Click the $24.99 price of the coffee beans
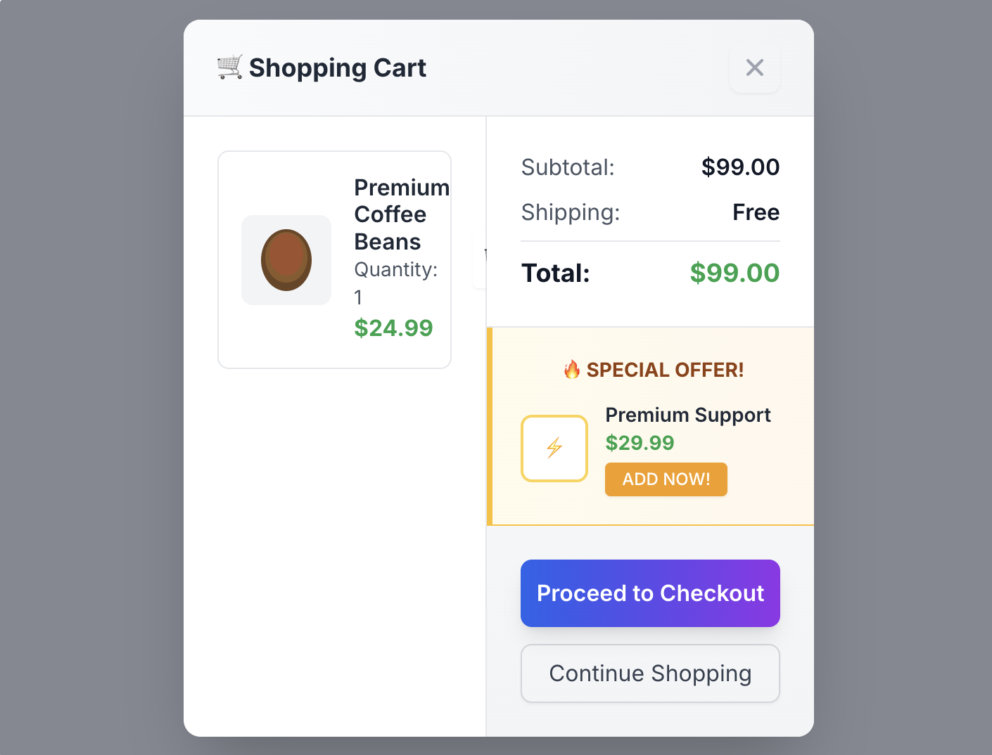992x755 pixels. (x=393, y=328)
